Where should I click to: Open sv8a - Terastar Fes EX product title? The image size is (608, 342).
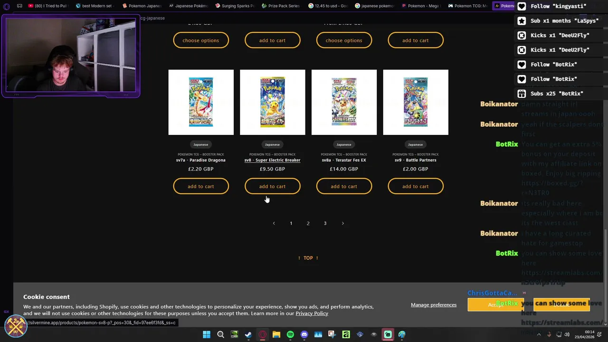[x=344, y=160]
